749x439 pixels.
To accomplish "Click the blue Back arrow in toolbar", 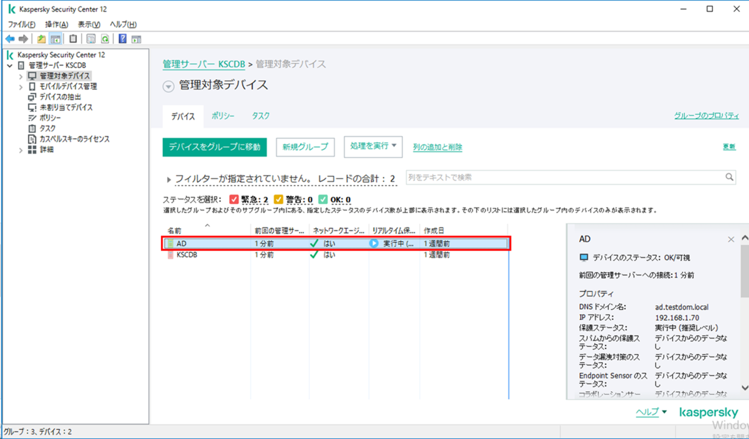I will point(9,39).
